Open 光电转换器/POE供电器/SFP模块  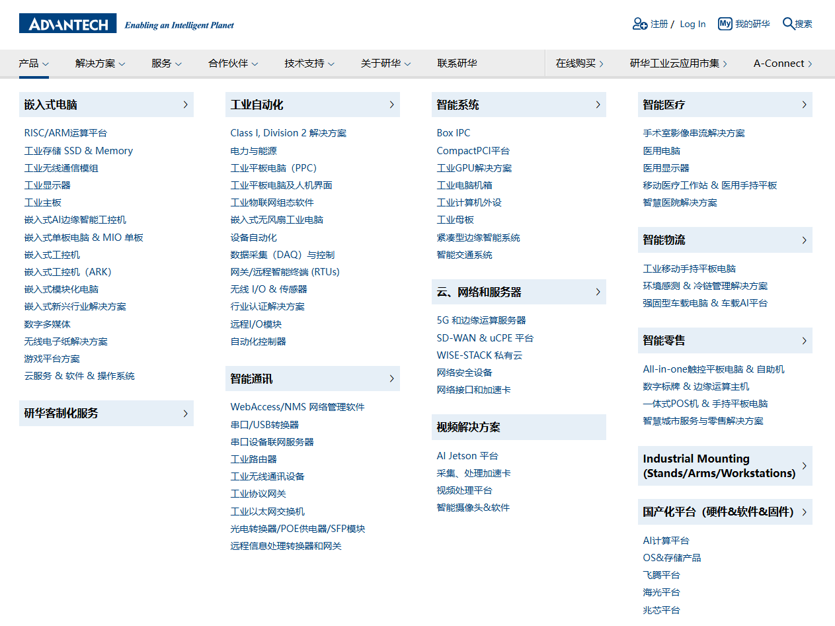[x=298, y=529]
